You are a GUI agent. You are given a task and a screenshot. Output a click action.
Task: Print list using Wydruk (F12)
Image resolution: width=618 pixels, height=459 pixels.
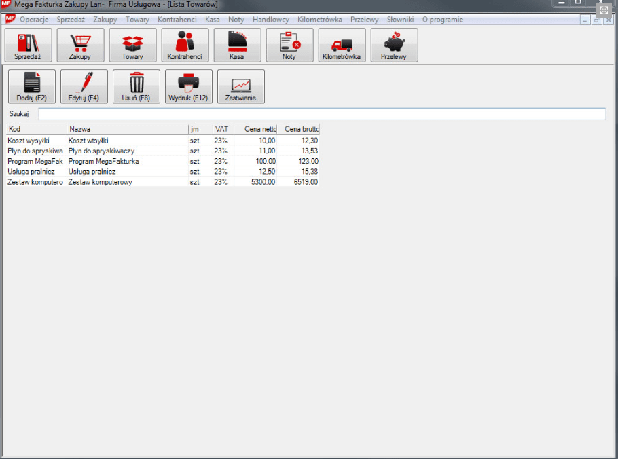point(188,86)
